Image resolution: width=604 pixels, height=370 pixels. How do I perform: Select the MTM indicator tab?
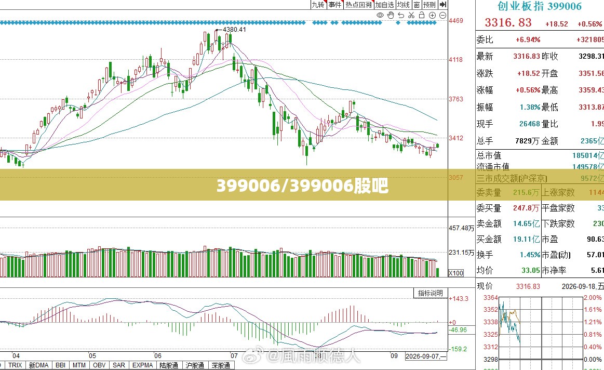coord(79,365)
